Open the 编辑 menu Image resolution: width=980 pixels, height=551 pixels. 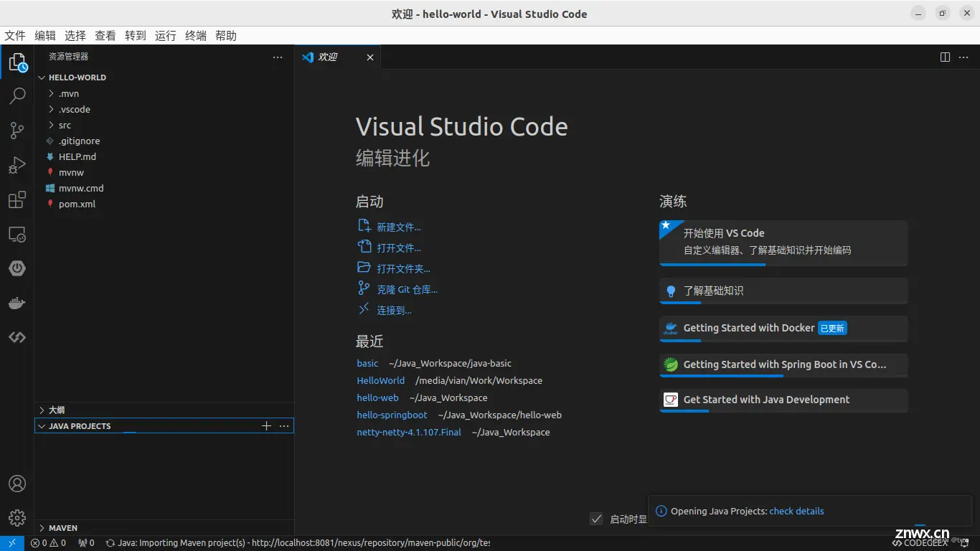45,36
